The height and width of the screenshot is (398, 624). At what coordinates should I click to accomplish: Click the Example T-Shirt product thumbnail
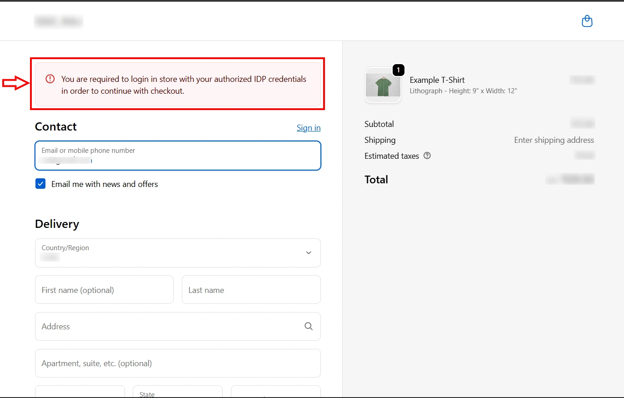pyautogui.click(x=383, y=85)
